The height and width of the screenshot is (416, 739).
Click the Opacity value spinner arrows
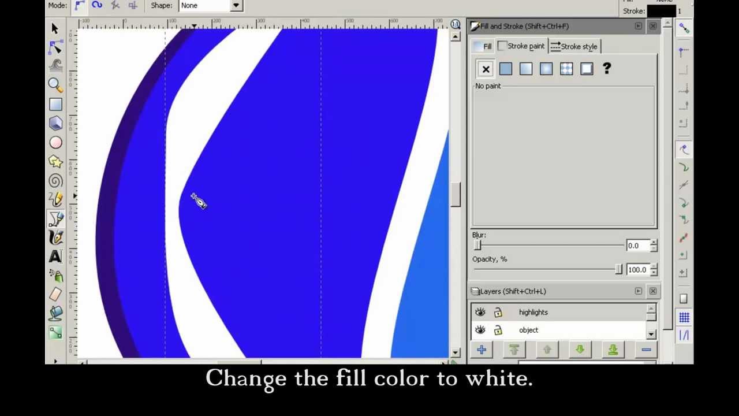pos(653,270)
